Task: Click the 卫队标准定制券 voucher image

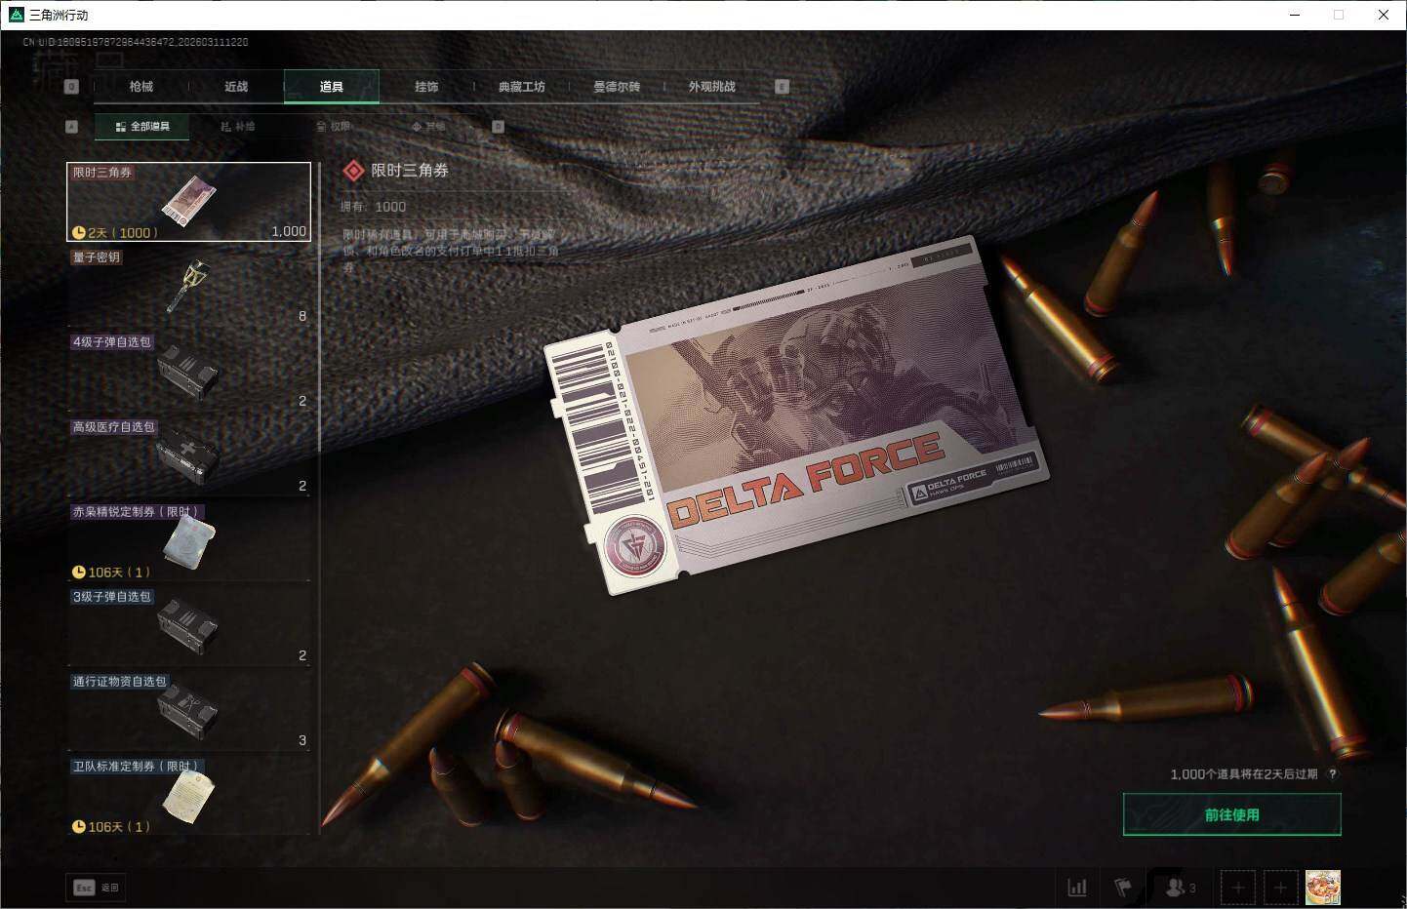Action: (x=188, y=798)
